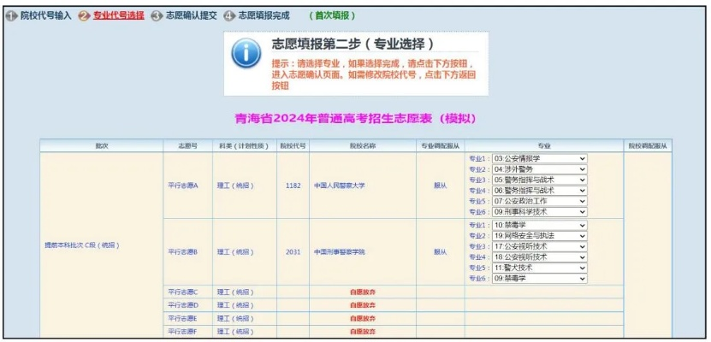The height and width of the screenshot is (342, 711).
Task: Go to the 院校代号输入 step label
Action: click(x=46, y=15)
